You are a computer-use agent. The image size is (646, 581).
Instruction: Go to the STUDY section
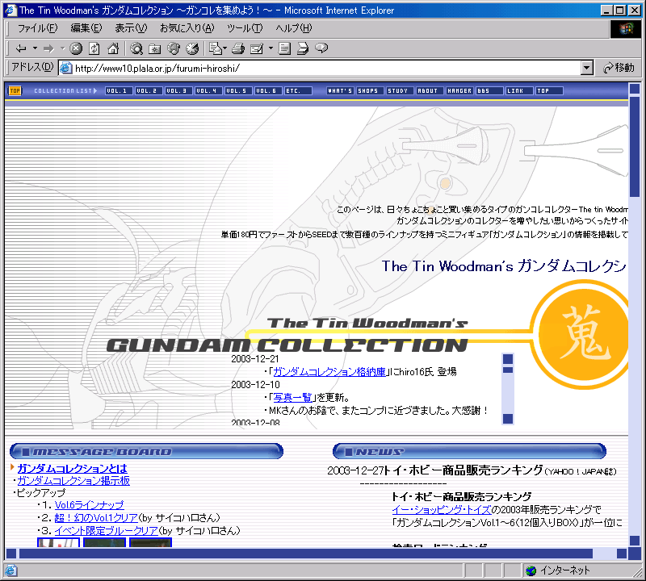pyautogui.click(x=400, y=90)
